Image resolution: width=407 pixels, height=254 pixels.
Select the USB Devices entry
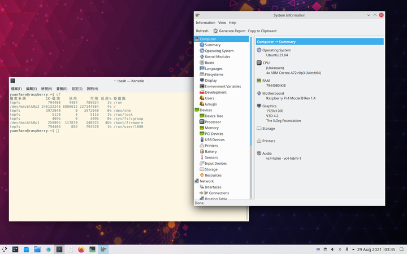pos(214,139)
